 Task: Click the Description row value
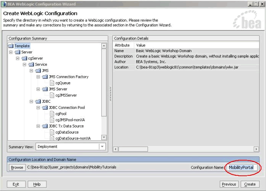[197, 56]
